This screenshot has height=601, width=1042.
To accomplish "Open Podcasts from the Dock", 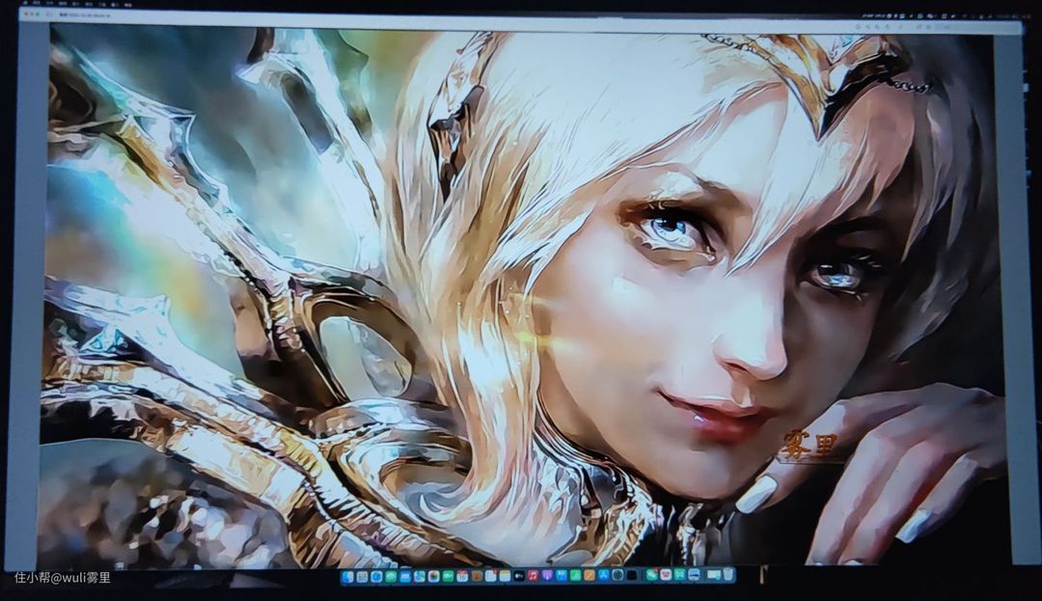I will coord(547,576).
